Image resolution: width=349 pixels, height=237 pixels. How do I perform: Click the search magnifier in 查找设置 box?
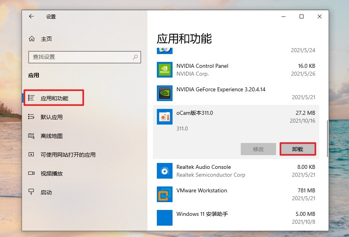(135, 57)
